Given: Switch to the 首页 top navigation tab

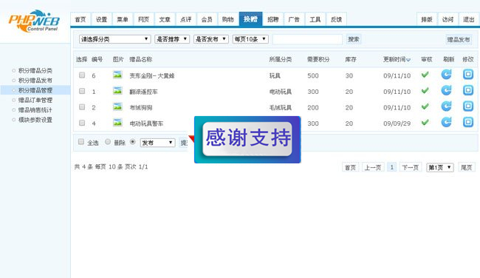Looking at the screenshot, I should (x=80, y=19).
